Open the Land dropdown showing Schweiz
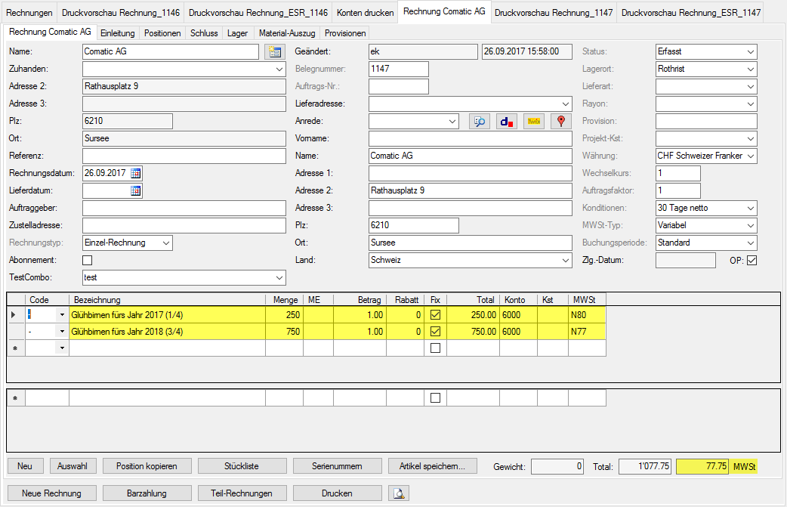787x507 pixels. [x=564, y=260]
